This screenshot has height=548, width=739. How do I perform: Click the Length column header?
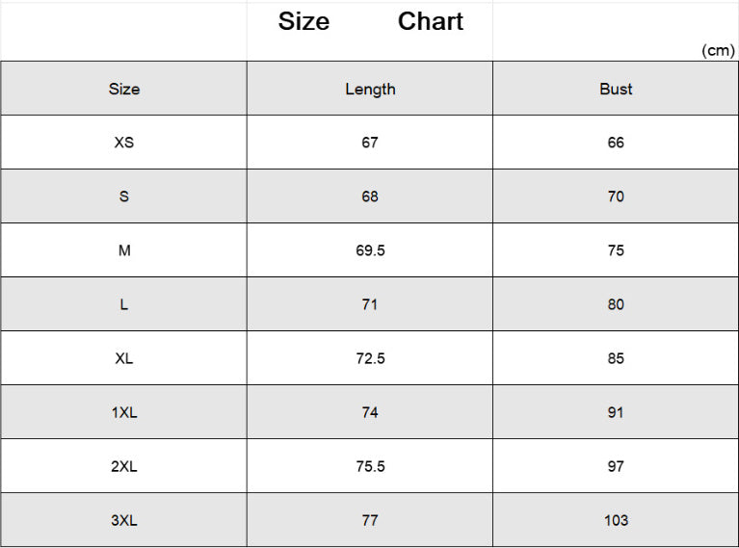[370, 89]
